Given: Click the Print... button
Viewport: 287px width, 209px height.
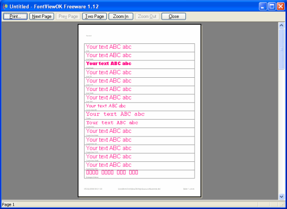Looking at the screenshot, I should point(15,16).
